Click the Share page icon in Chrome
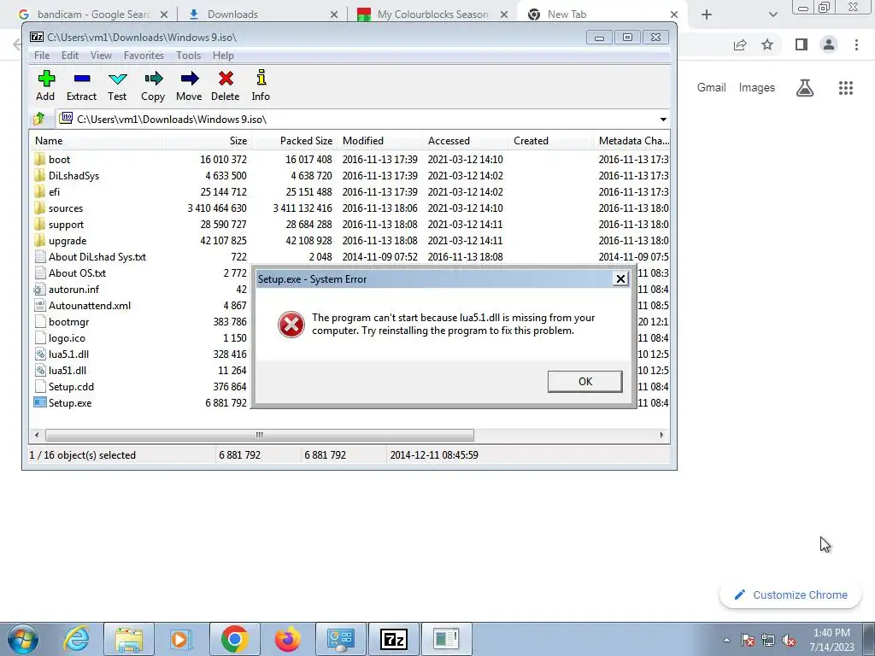Image resolution: width=875 pixels, height=656 pixels. click(740, 44)
